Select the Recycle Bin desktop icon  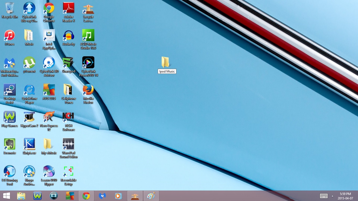click(10, 10)
